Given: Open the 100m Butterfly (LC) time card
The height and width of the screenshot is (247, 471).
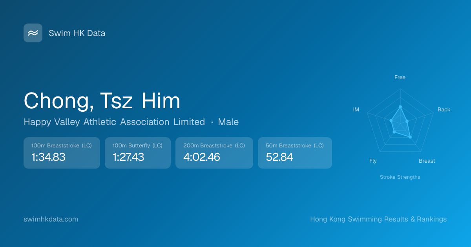Looking at the screenshot, I should (x=137, y=153).
